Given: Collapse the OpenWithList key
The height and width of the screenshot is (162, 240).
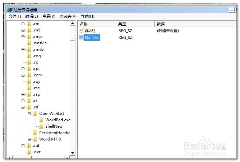Looking at the screenshot, I should pyautogui.click(x=29, y=114).
